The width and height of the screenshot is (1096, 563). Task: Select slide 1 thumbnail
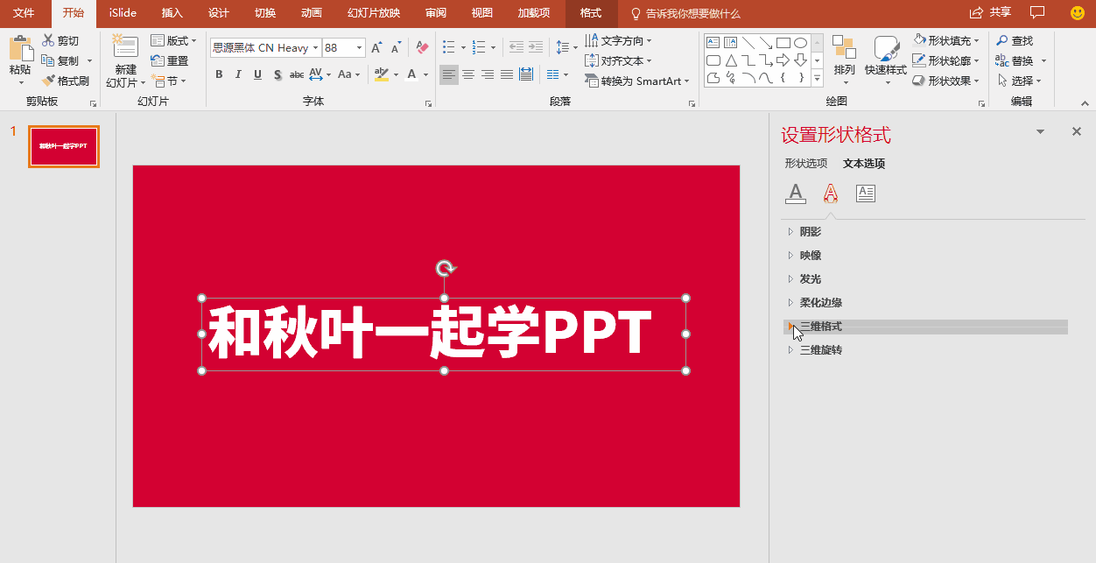tap(64, 146)
